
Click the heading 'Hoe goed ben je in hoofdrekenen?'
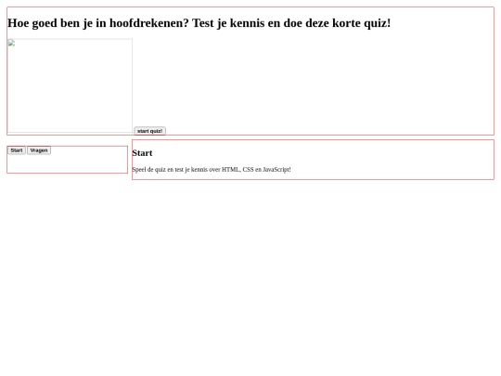(x=98, y=23)
